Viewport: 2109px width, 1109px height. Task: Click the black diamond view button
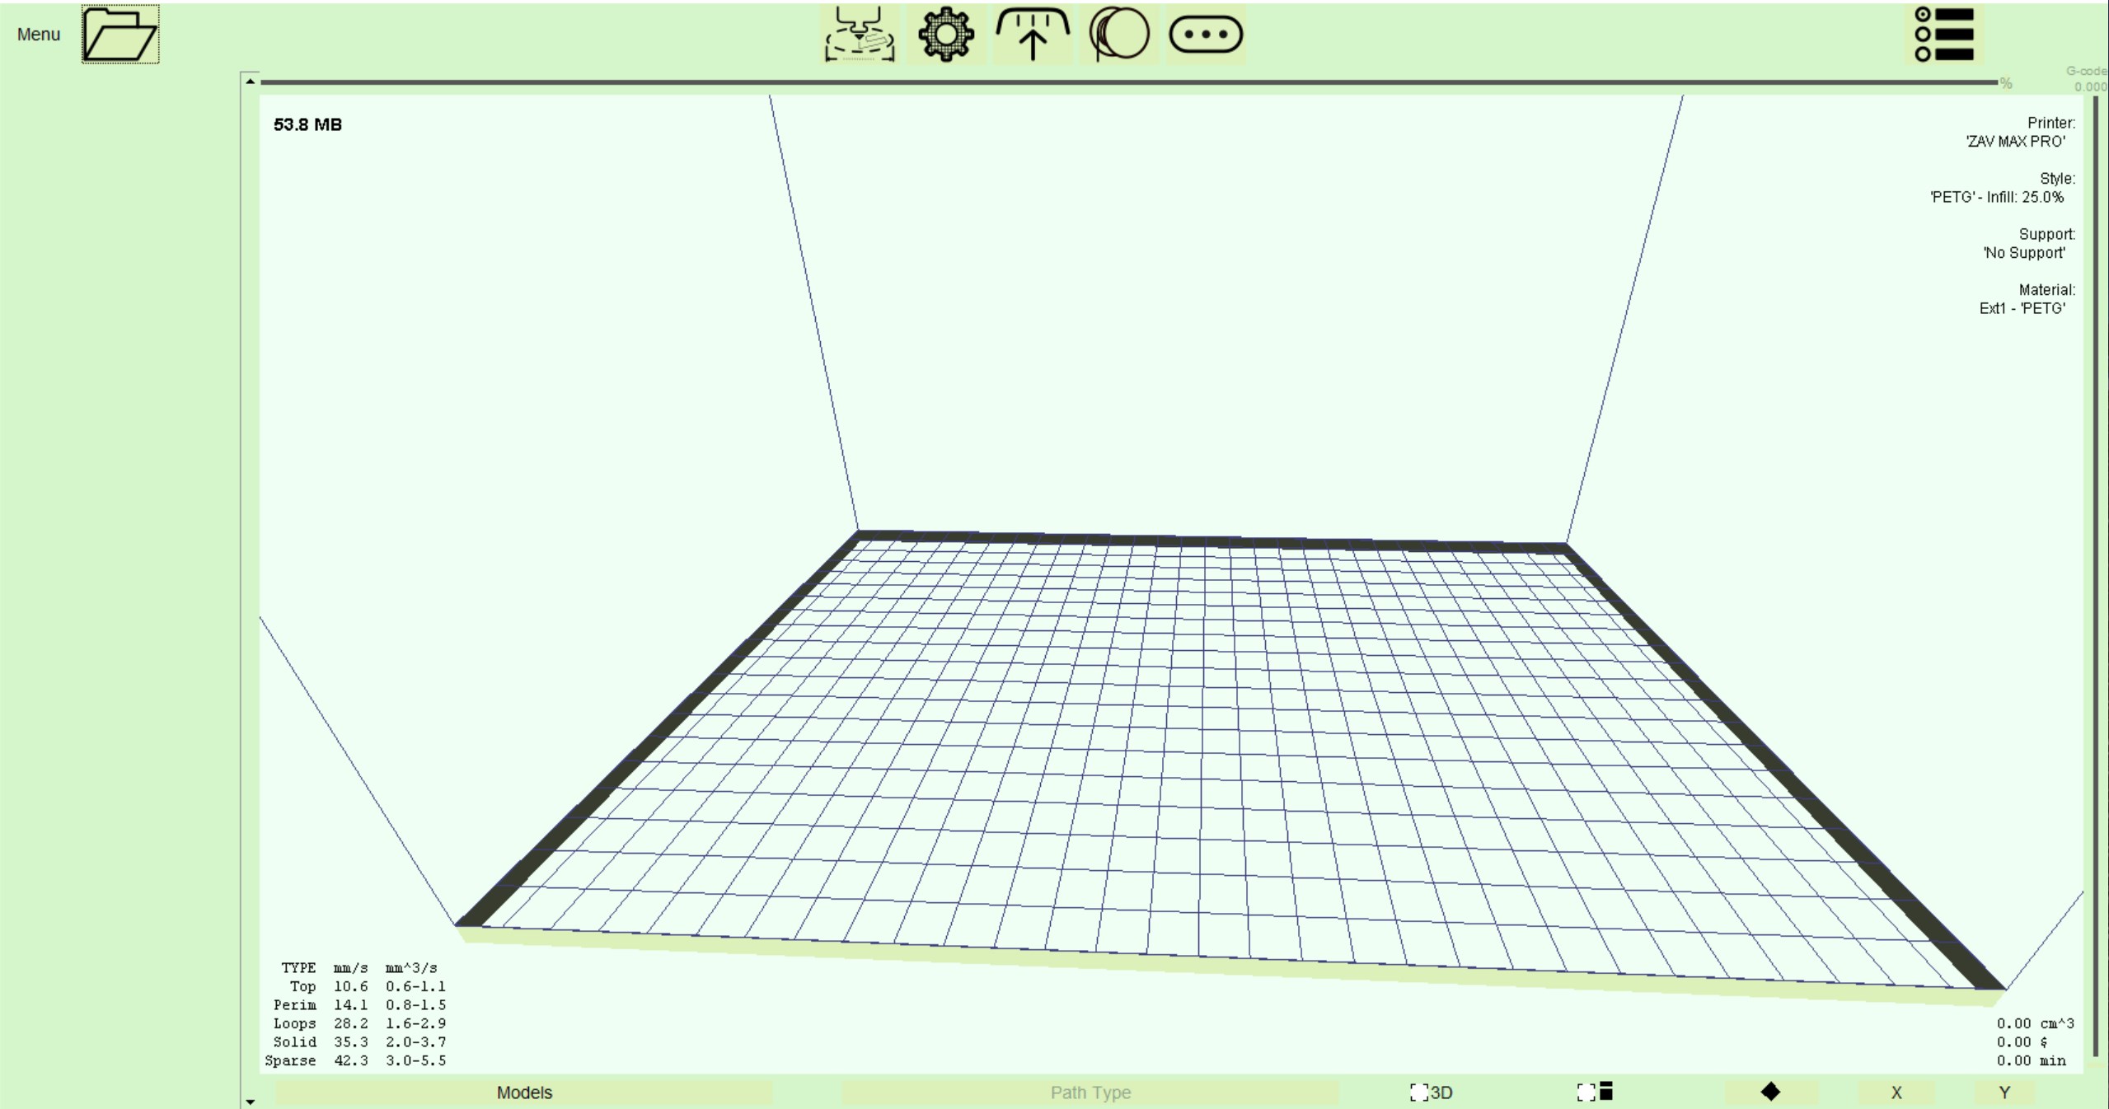click(x=1769, y=1092)
